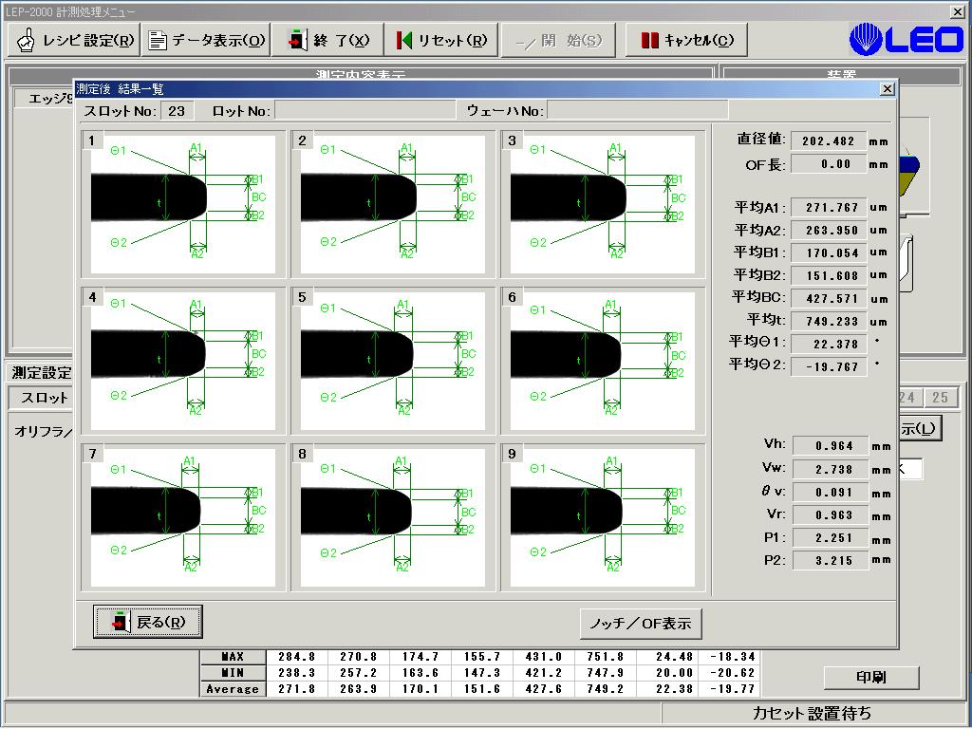The image size is (972, 729).
Task: Click the 終了(X) exit button
Action: [327, 40]
